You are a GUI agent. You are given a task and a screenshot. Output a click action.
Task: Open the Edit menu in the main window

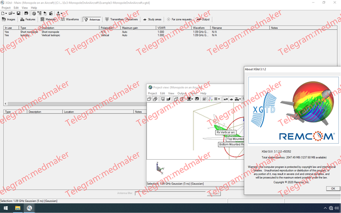tap(16, 7)
